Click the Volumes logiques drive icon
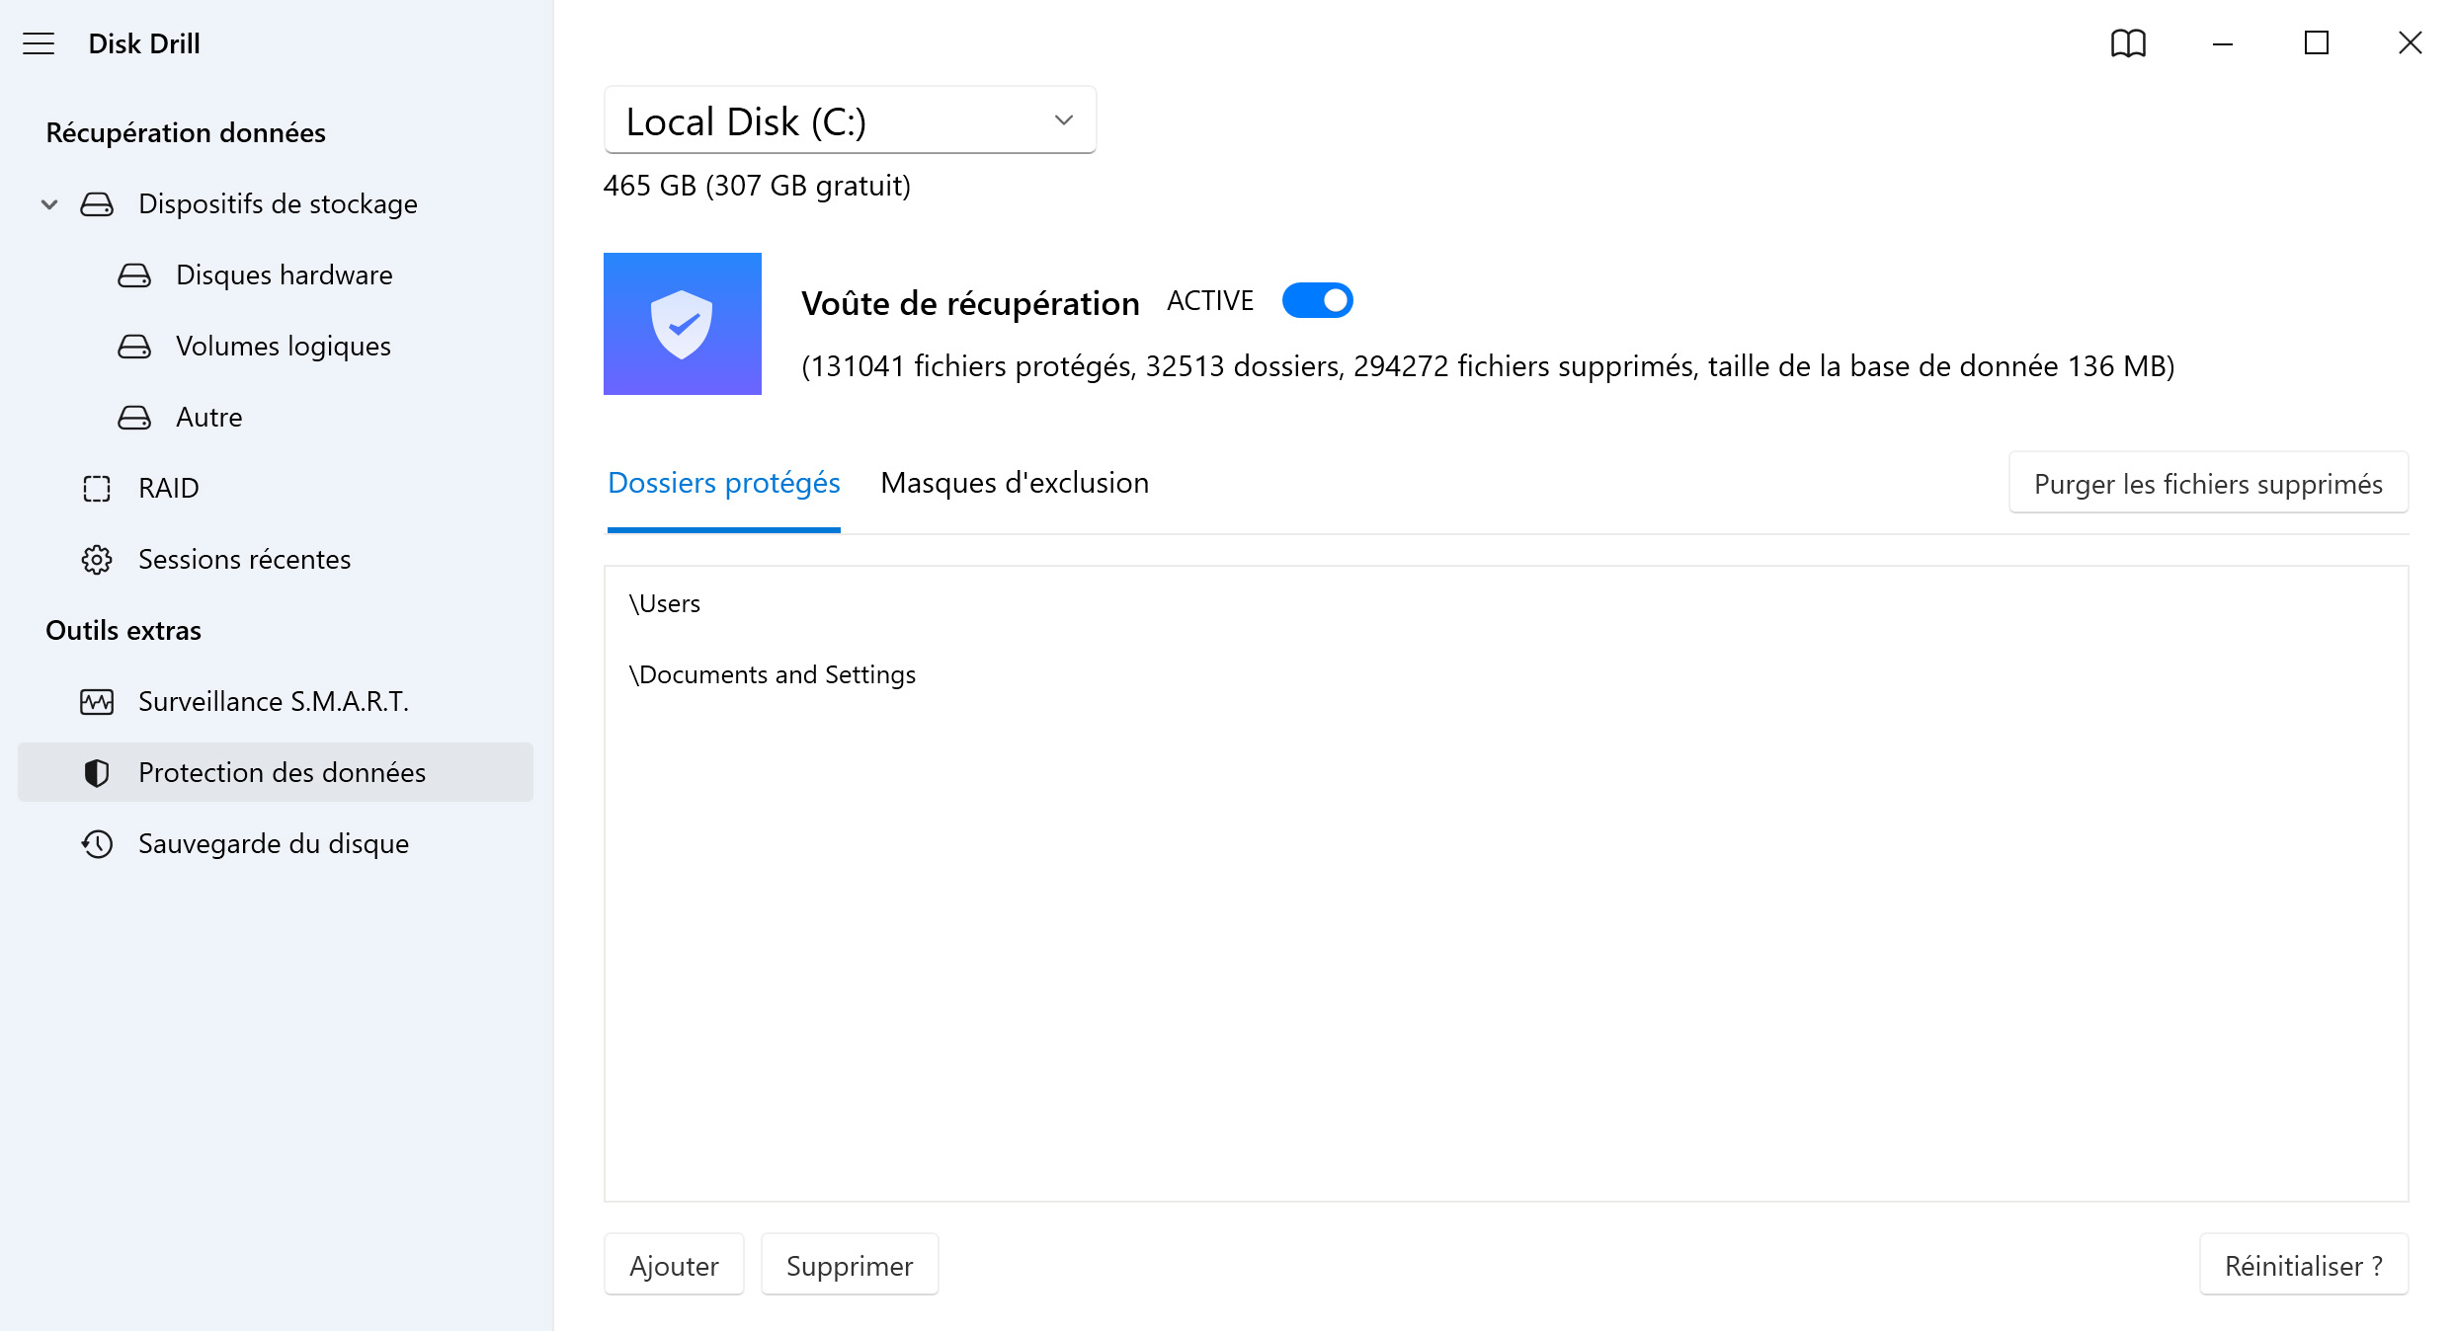The height and width of the screenshot is (1331, 2455). coord(134,347)
